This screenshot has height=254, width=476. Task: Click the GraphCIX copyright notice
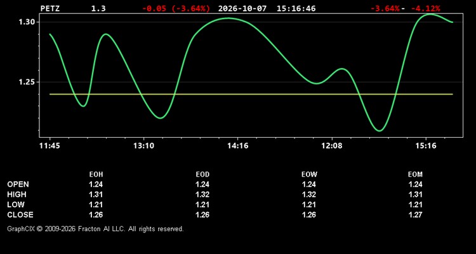coord(95,229)
